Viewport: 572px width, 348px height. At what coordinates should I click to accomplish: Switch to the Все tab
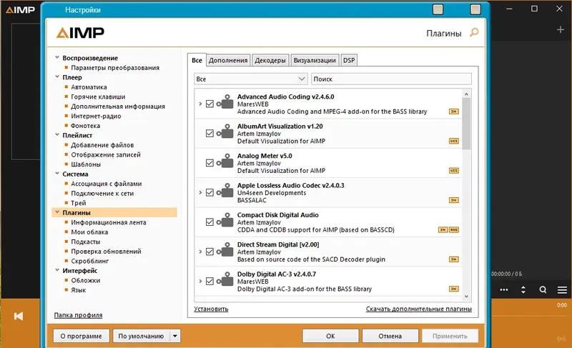[197, 60]
